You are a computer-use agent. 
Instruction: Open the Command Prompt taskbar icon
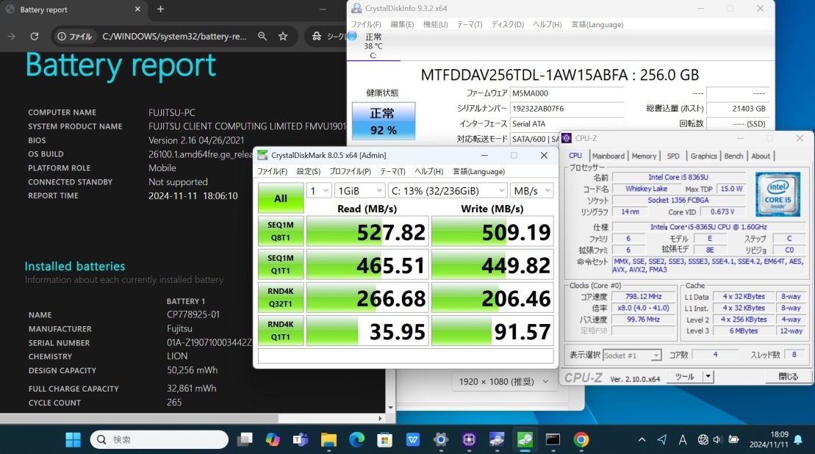click(x=553, y=439)
